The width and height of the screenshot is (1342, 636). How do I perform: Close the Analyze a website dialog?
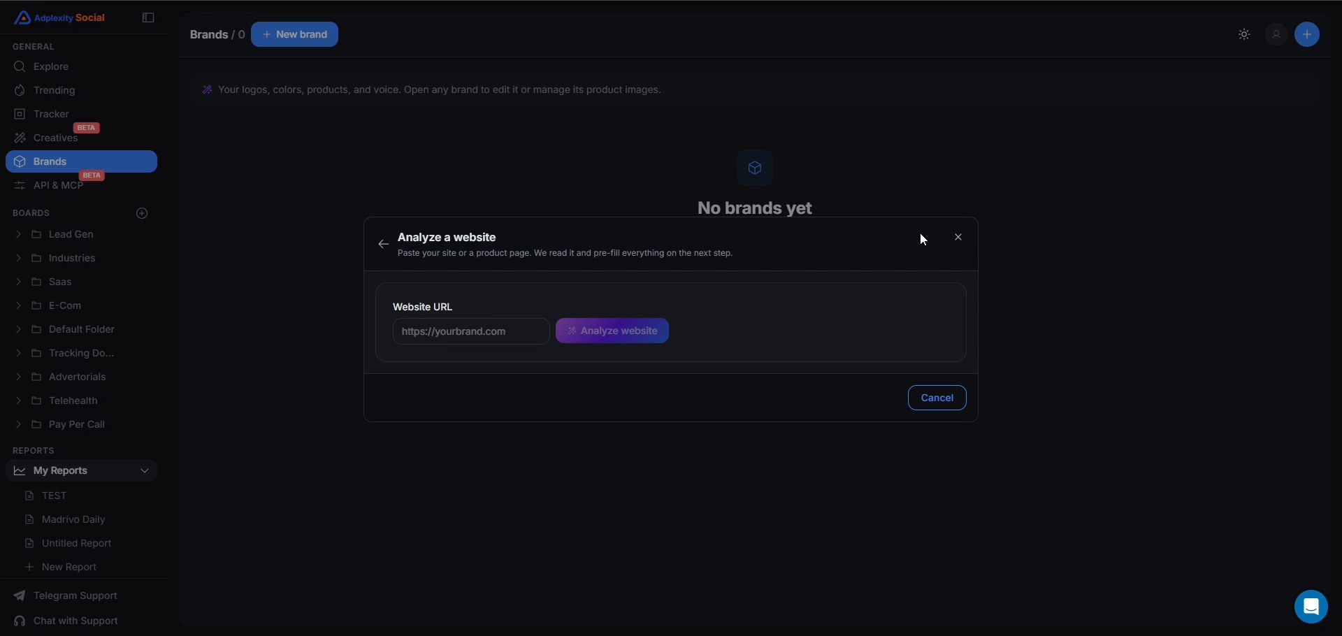coord(958,238)
